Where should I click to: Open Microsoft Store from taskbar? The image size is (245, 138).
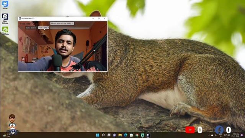(131, 135)
